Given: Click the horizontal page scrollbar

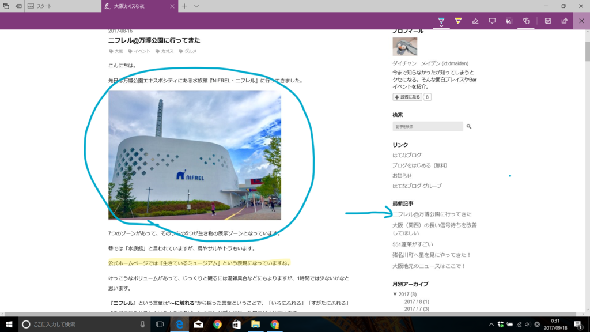Looking at the screenshot, I should click(292, 314).
